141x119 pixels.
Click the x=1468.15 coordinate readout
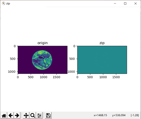[100, 115]
